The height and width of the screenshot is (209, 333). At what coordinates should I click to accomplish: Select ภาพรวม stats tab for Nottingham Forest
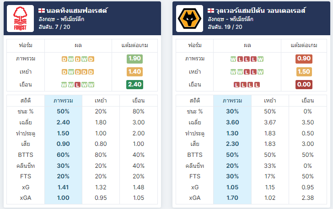(x=63, y=101)
